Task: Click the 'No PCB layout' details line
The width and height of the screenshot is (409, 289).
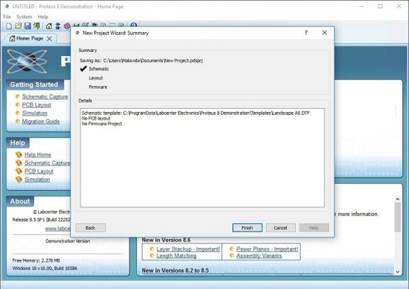Action: pos(96,119)
